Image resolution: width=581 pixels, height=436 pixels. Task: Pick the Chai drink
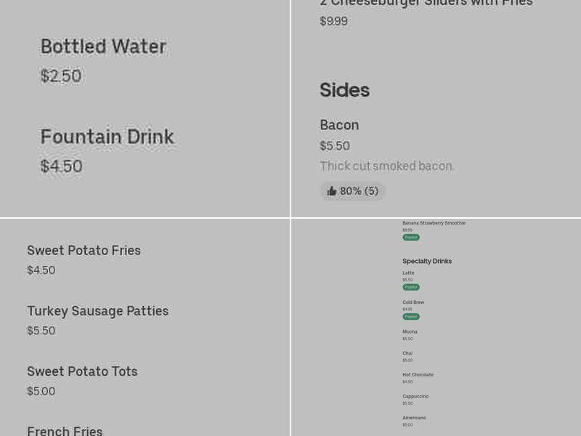point(407,353)
